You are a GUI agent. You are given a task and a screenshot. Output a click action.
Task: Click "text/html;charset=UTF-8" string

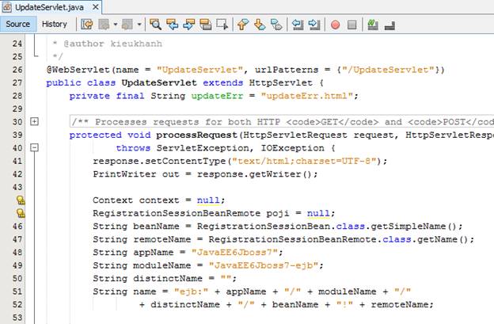[x=304, y=161]
